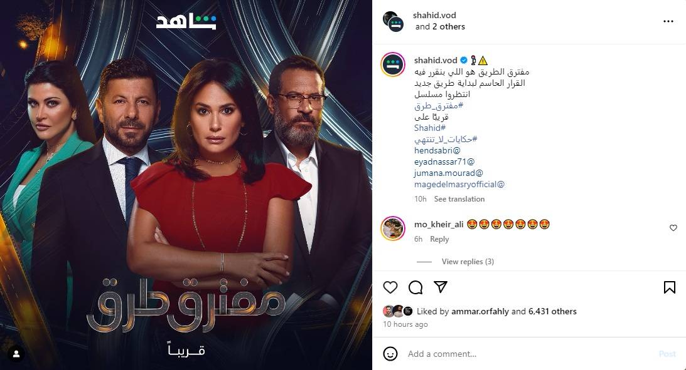
Task: Like the post with the heart icon
Action: tap(390, 287)
